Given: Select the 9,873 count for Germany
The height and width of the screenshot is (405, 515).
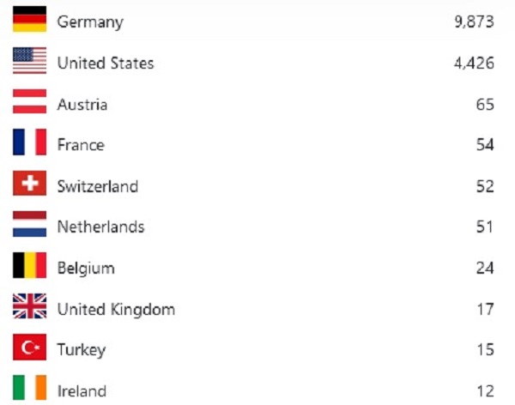Looking at the screenshot, I should 474,22.
